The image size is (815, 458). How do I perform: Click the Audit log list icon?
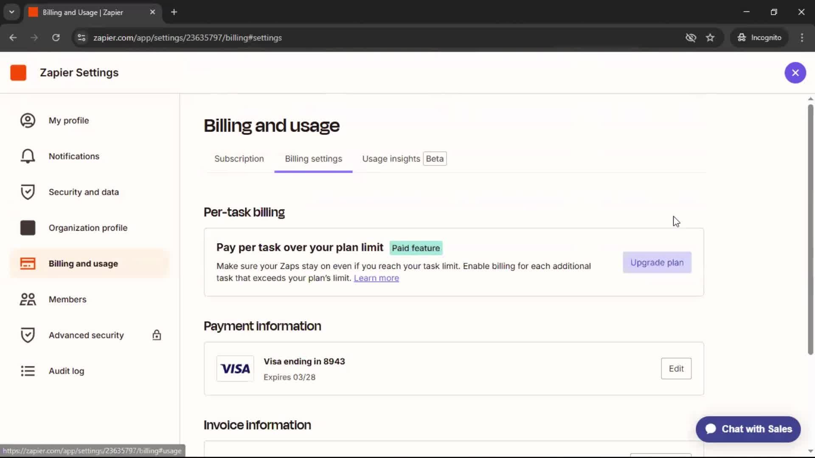[28, 371]
